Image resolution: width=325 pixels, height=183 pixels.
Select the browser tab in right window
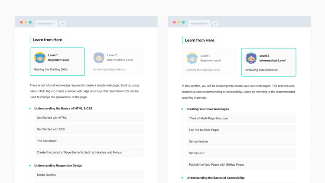point(199,24)
